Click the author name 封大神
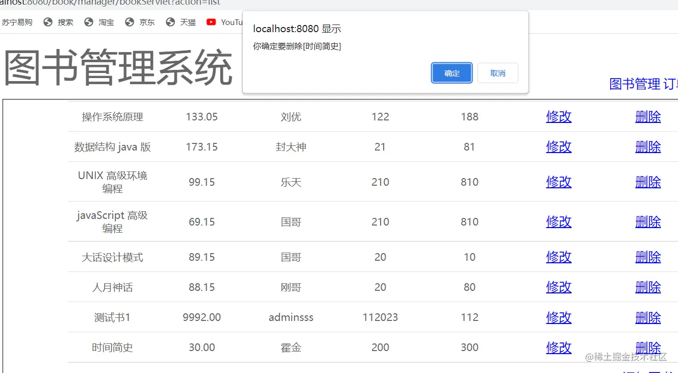This screenshot has height=373, width=678. click(x=291, y=147)
